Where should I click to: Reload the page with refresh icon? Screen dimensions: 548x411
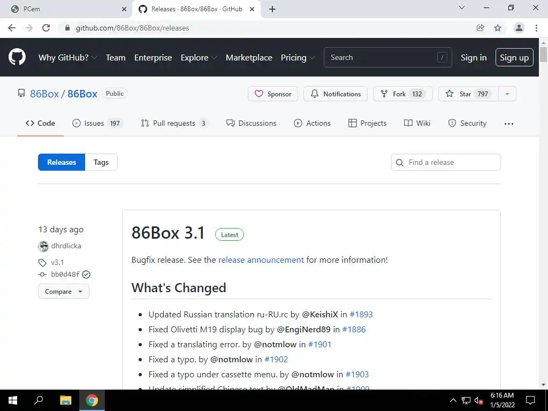pos(46,28)
